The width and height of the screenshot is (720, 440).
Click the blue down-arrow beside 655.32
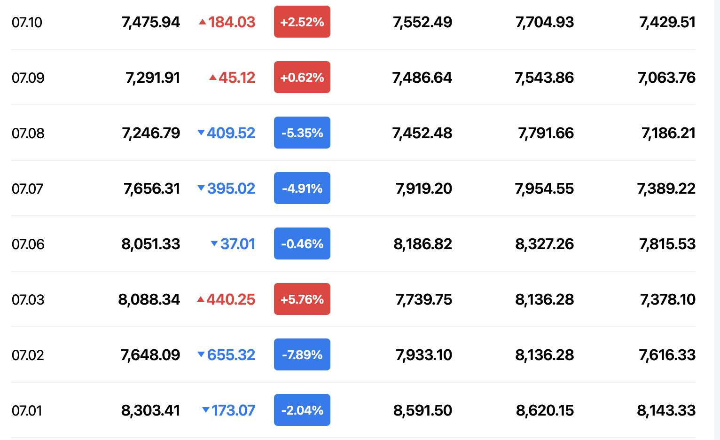(x=201, y=354)
